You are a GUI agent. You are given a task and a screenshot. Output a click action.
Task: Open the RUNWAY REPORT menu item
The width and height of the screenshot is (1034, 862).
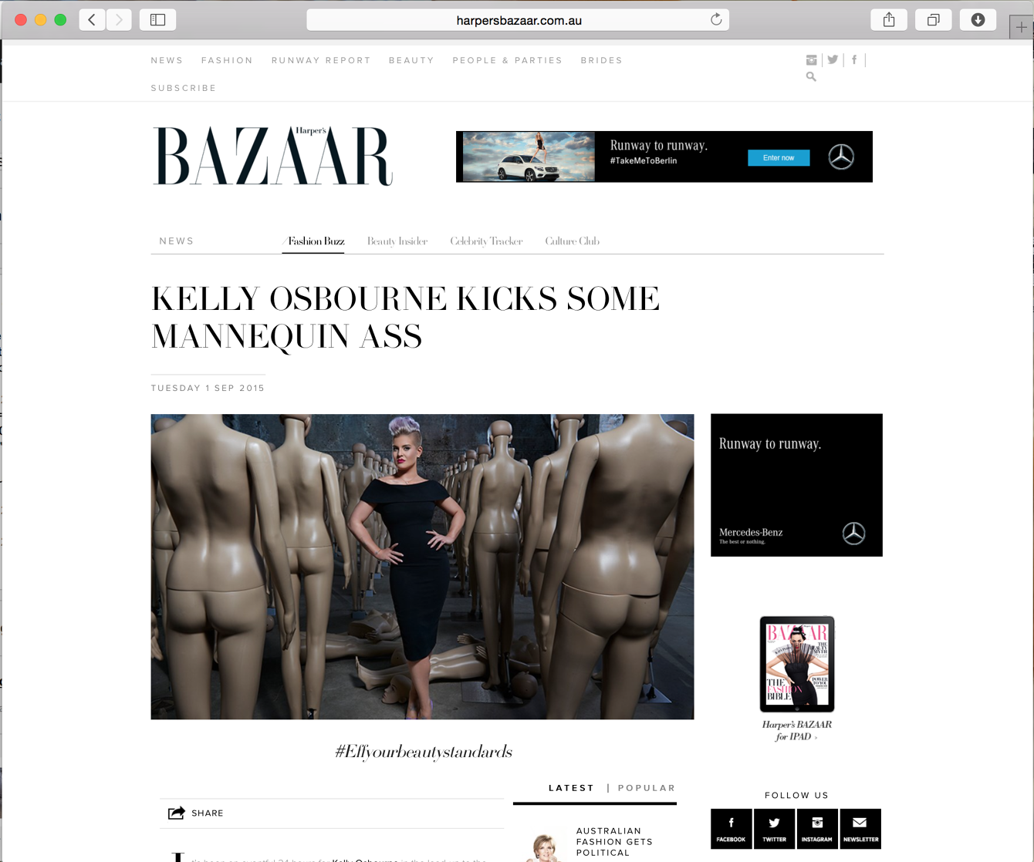(x=321, y=60)
